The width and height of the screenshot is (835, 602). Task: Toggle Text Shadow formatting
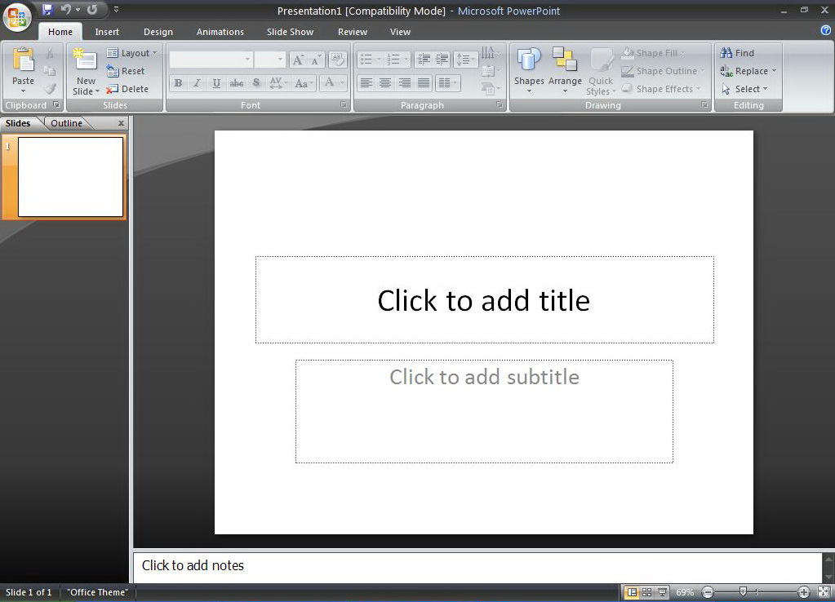pyautogui.click(x=256, y=83)
